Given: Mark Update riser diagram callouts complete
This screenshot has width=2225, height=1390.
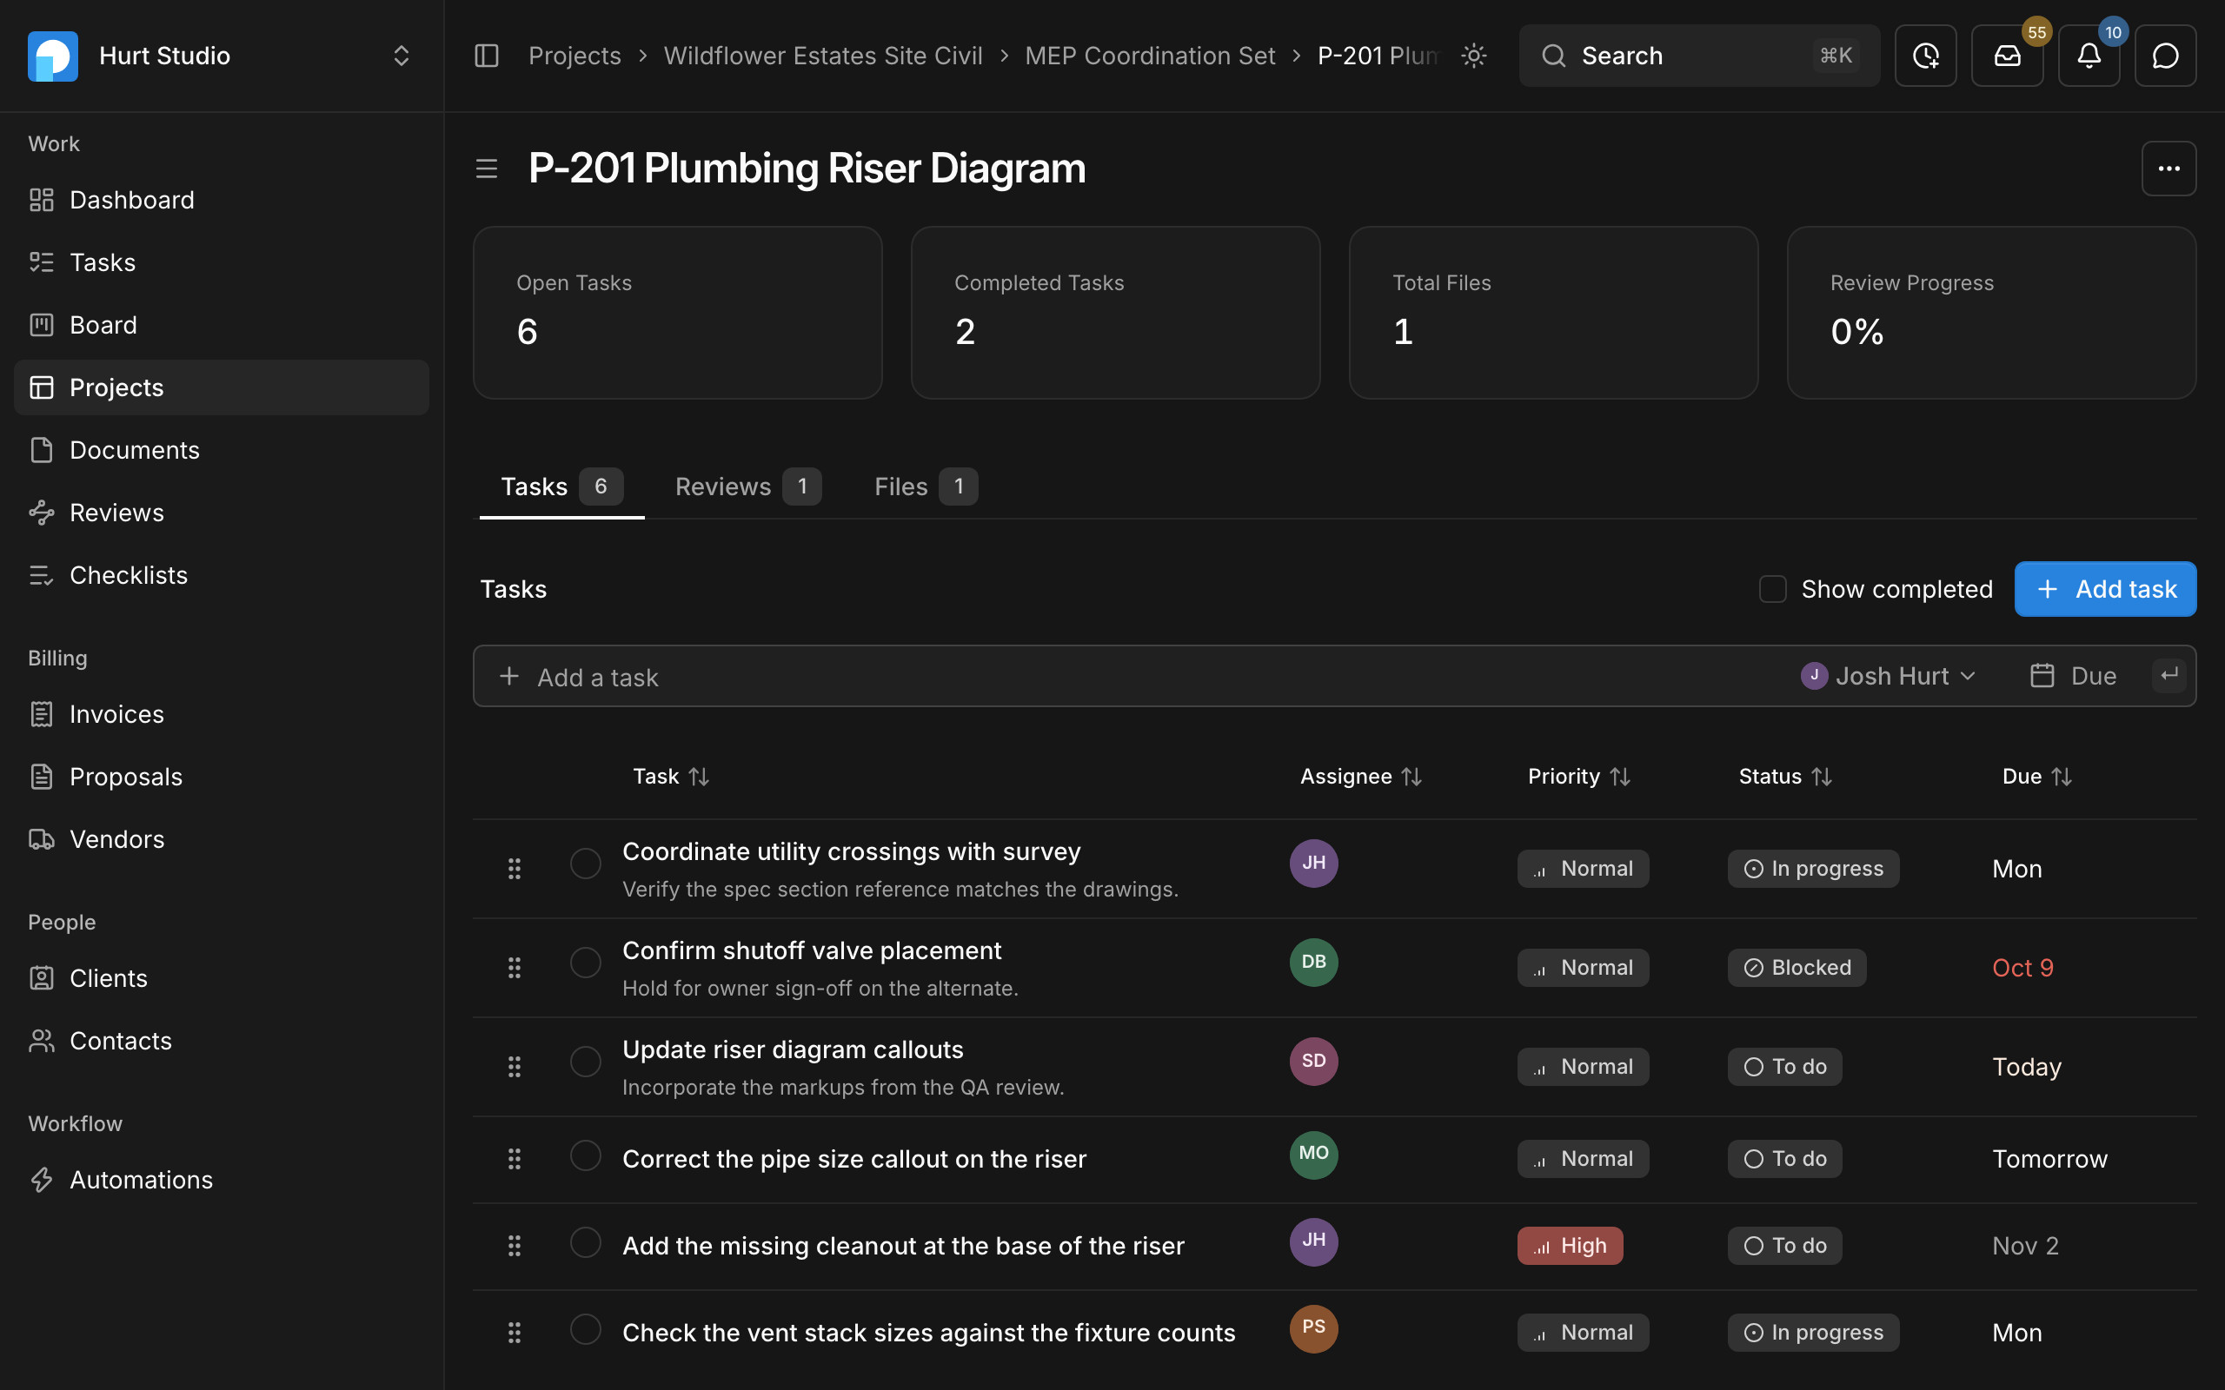Looking at the screenshot, I should tap(585, 1062).
